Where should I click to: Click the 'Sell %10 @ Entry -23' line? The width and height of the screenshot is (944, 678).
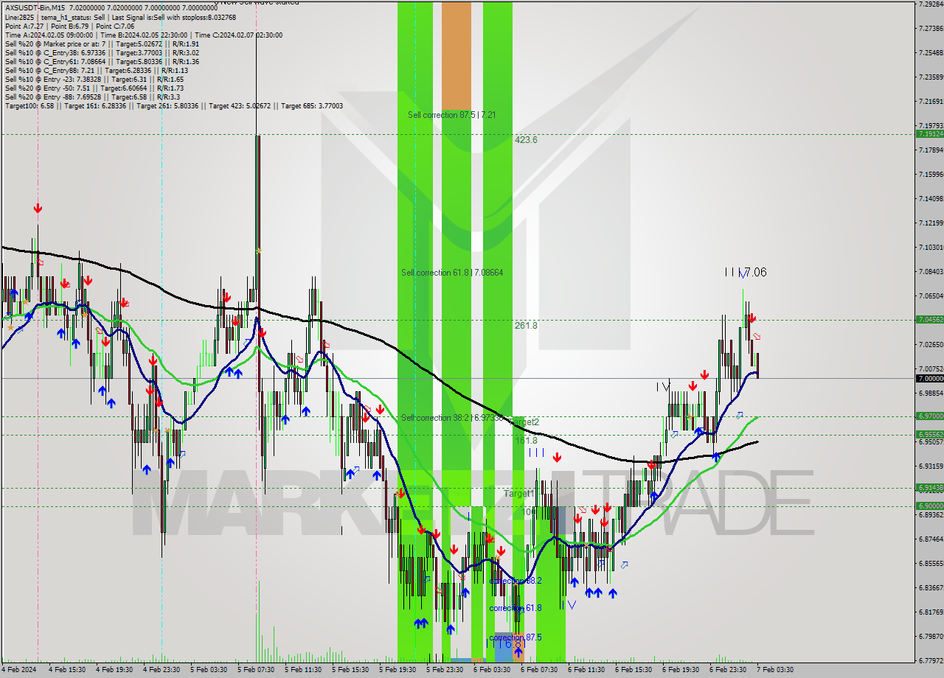point(94,79)
